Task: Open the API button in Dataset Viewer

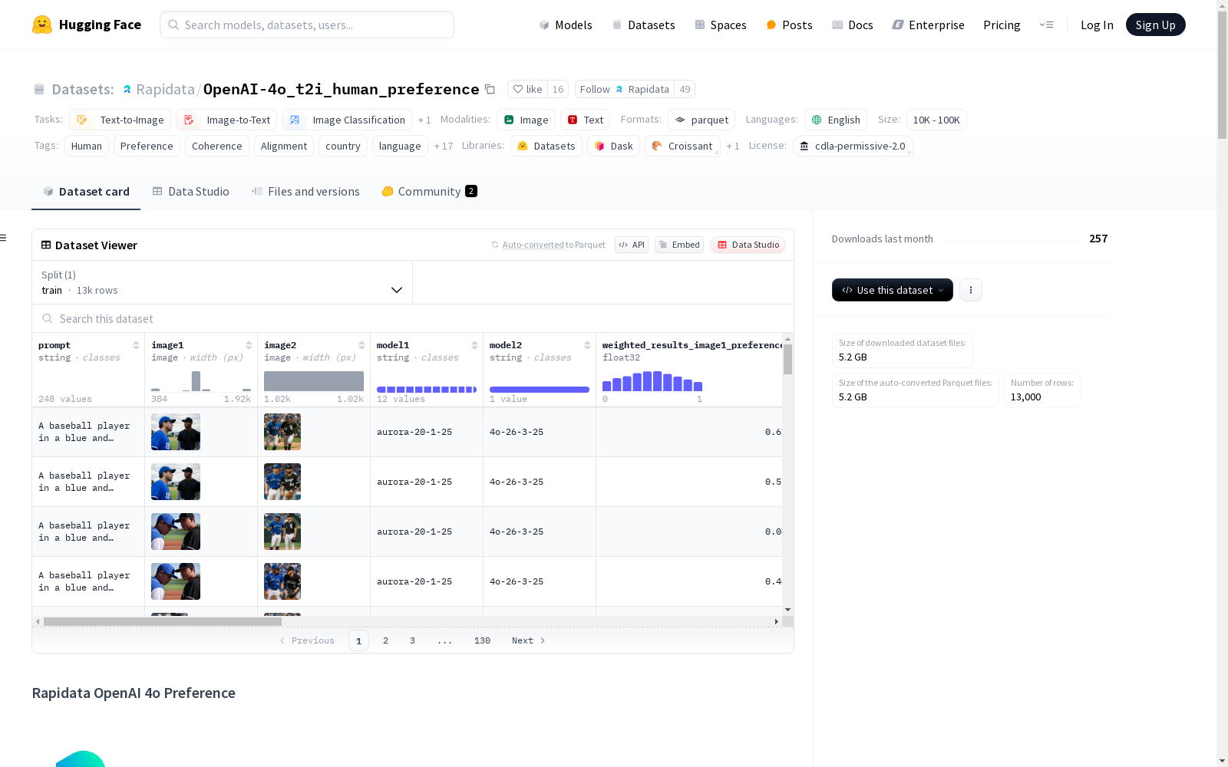Action: pyautogui.click(x=632, y=245)
